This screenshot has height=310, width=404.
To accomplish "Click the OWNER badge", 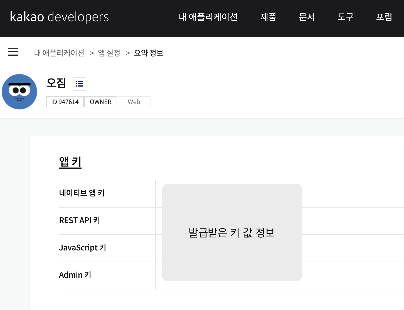I will click(101, 102).
